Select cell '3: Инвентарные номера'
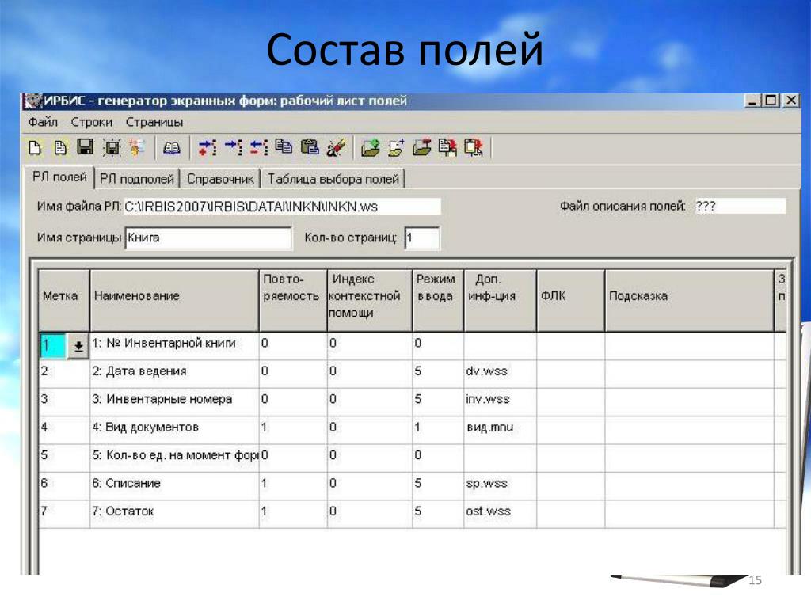This screenshot has width=811, height=608. coord(174,401)
